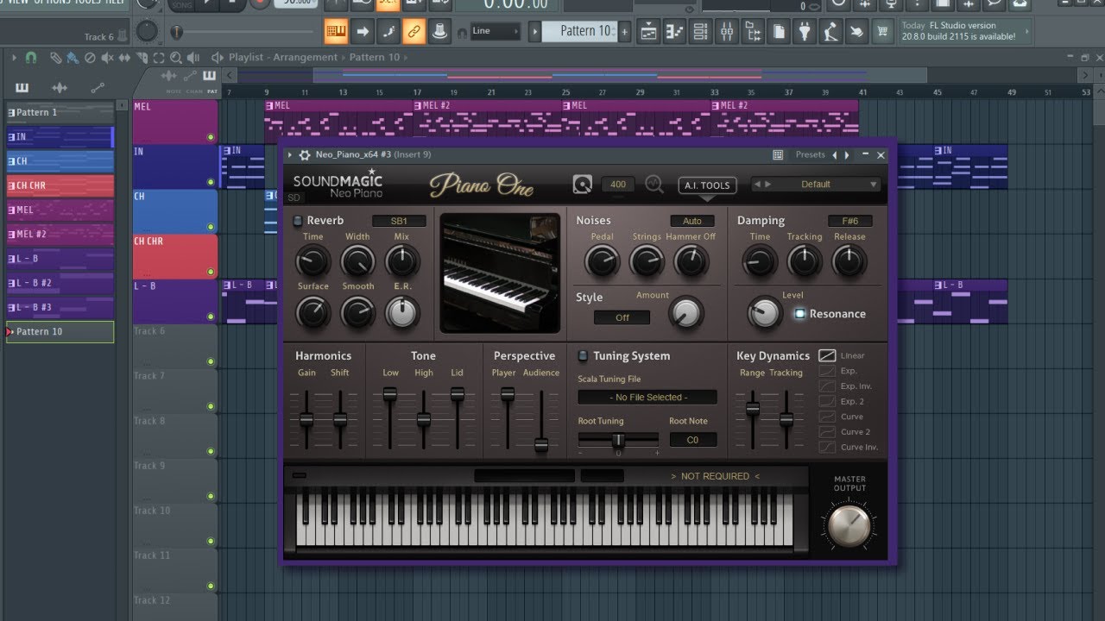Click the disk icon in Neo Piano header
The image size is (1105, 621).
pos(583,184)
